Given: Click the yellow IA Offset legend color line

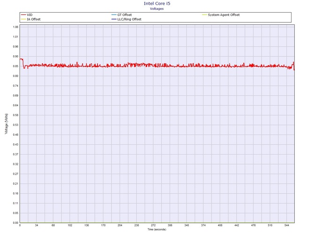Looking at the screenshot, I should (x=23, y=19).
